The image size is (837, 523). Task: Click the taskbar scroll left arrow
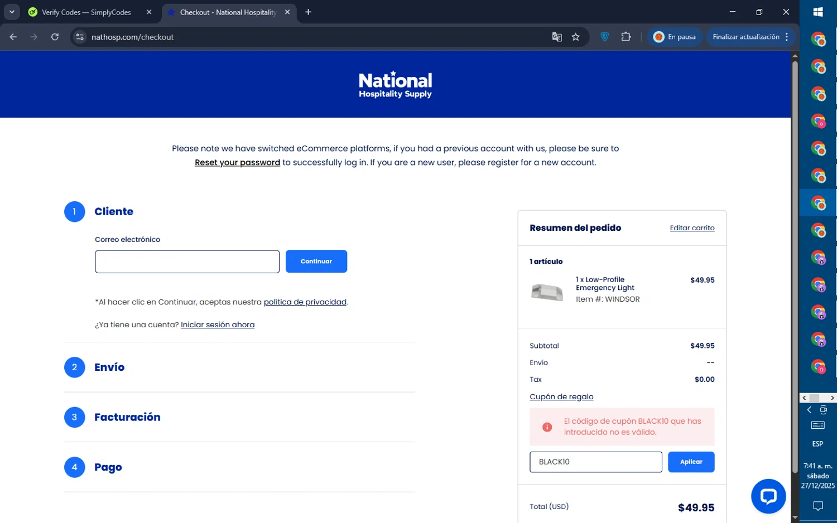[x=804, y=398]
